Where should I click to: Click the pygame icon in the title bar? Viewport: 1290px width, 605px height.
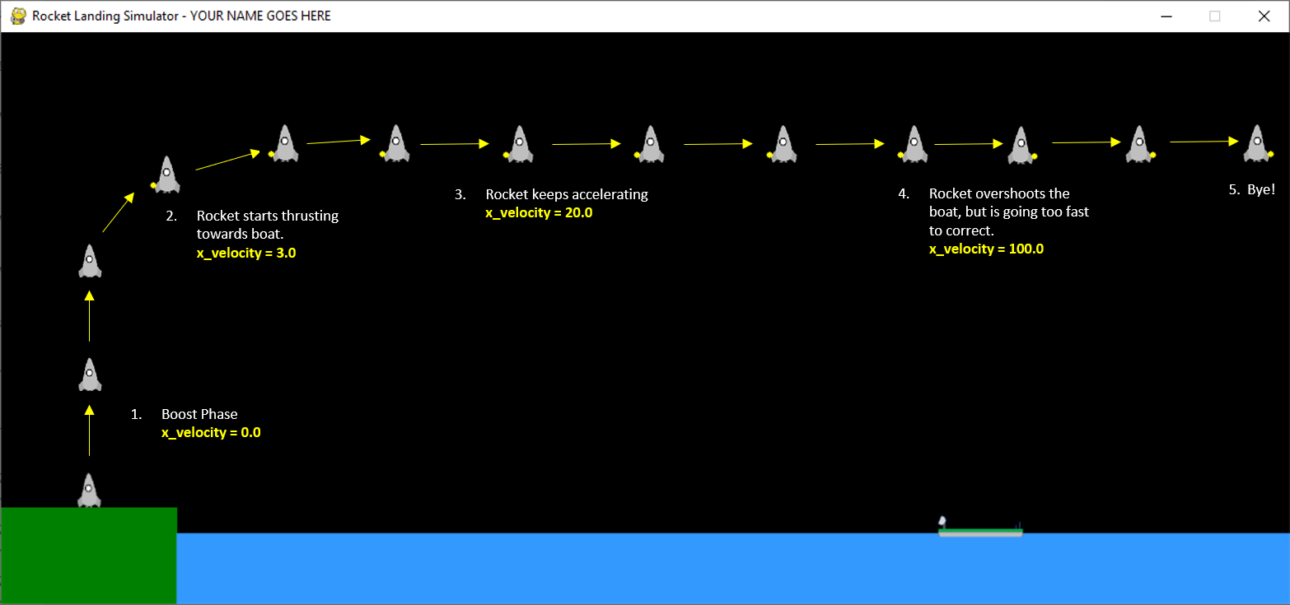pyautogui.click(x=18, y=16)
